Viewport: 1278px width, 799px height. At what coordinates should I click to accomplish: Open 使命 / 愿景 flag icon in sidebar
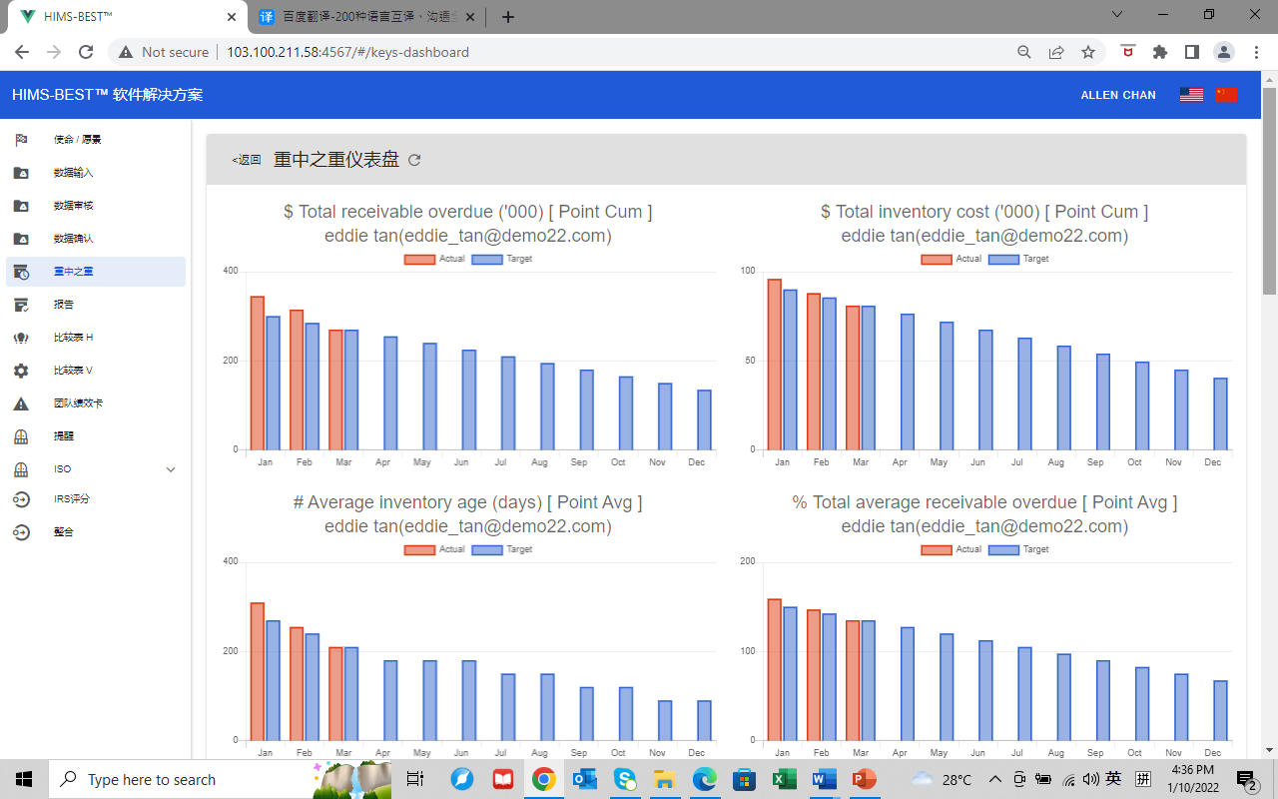(21, 140)
